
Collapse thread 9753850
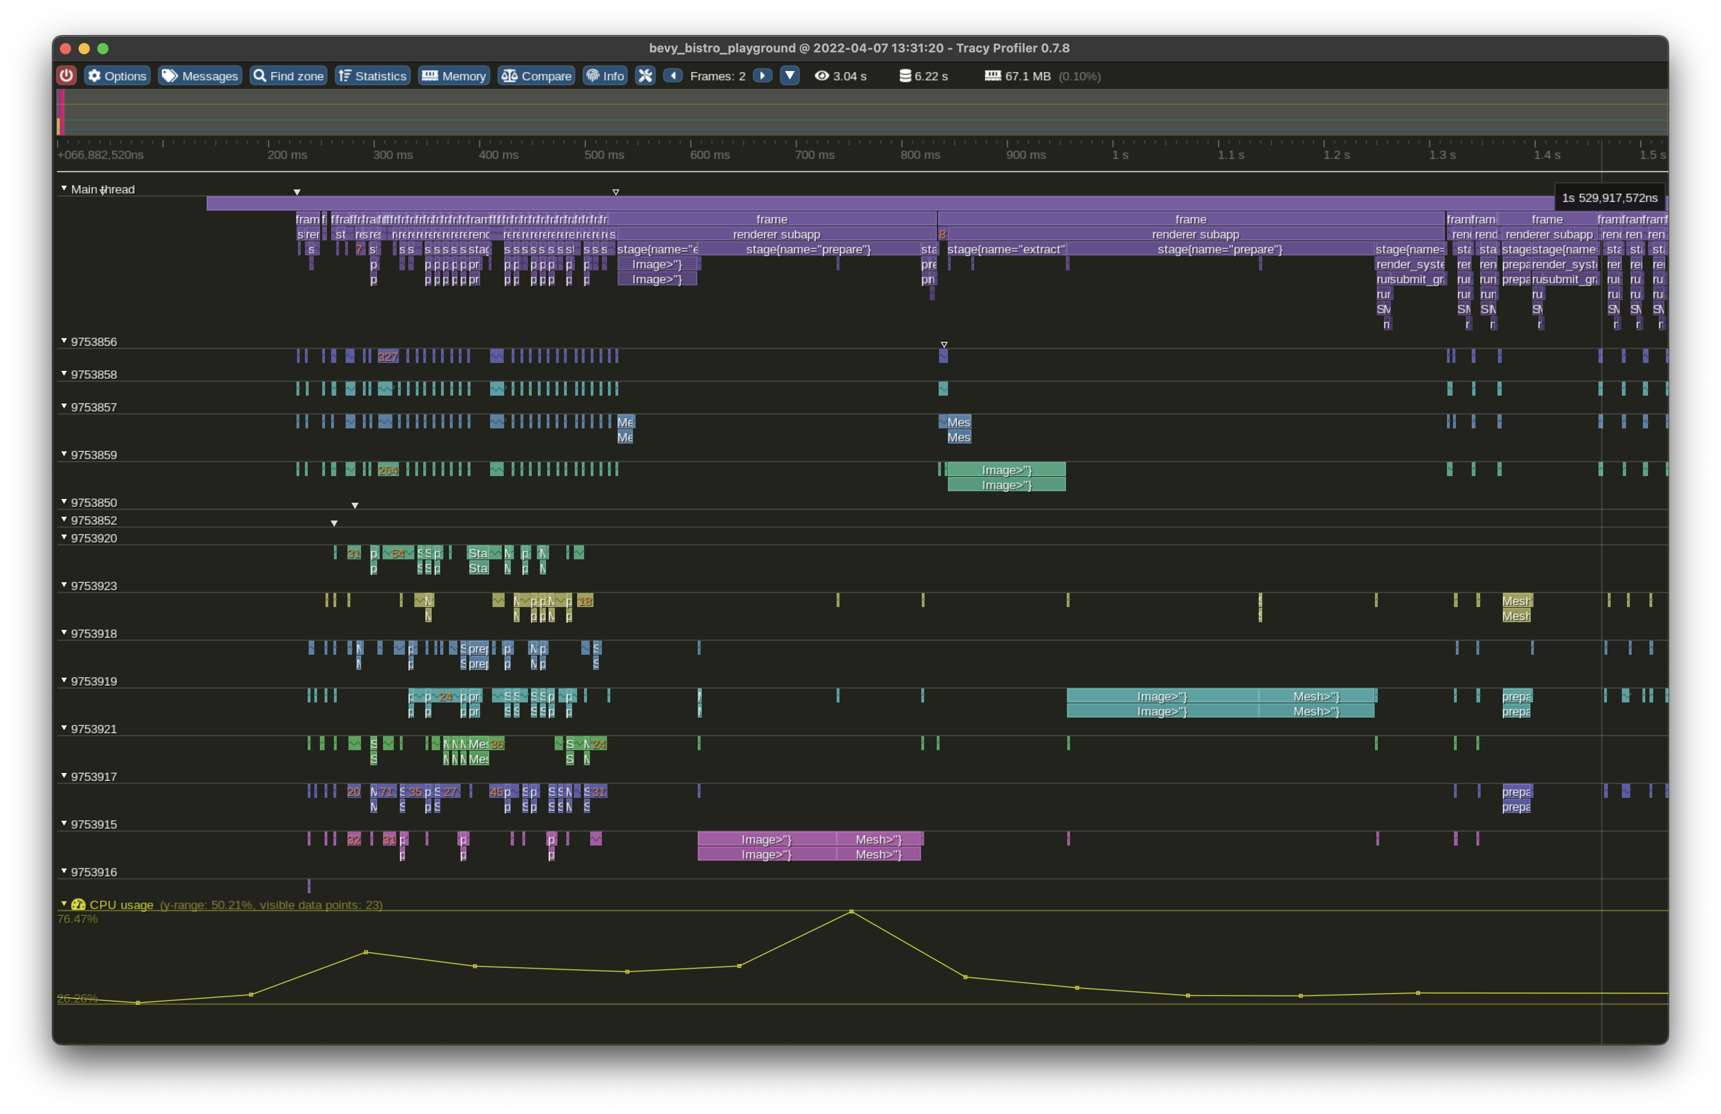[x=65, y=502]
